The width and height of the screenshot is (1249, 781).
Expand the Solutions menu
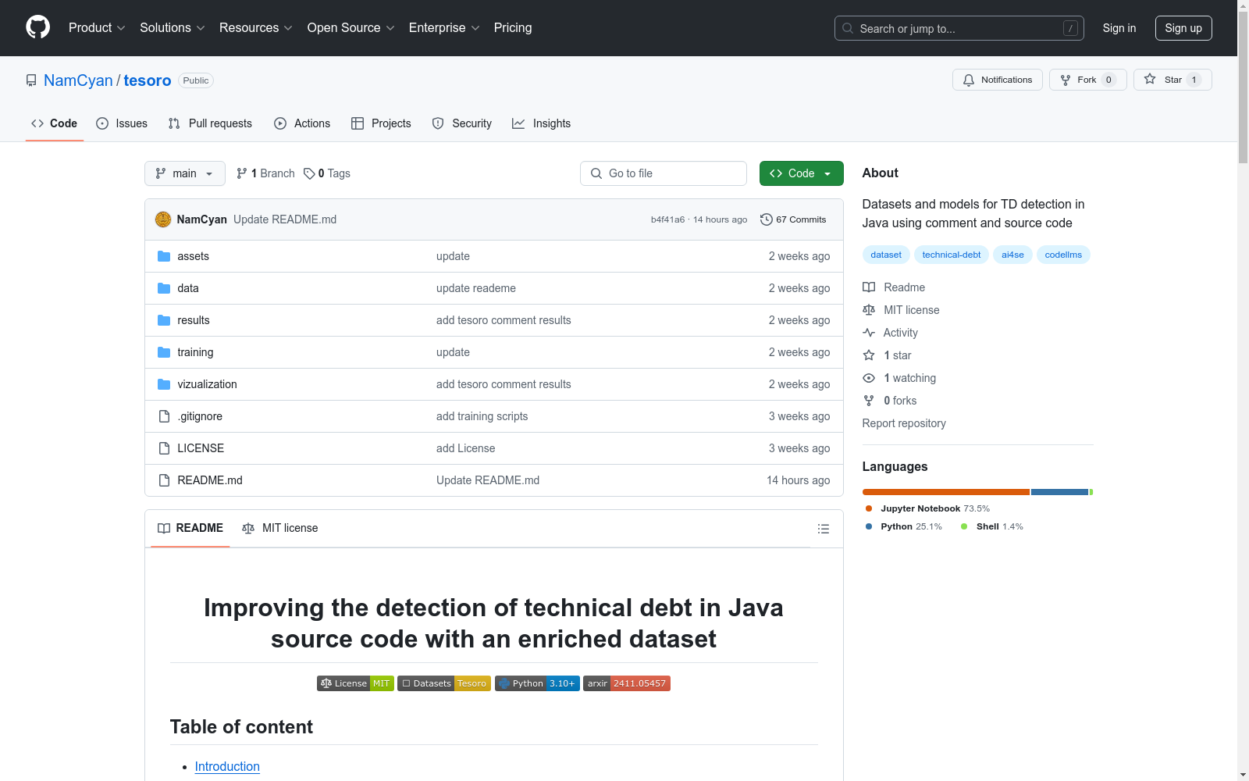[x=173, y=28]
